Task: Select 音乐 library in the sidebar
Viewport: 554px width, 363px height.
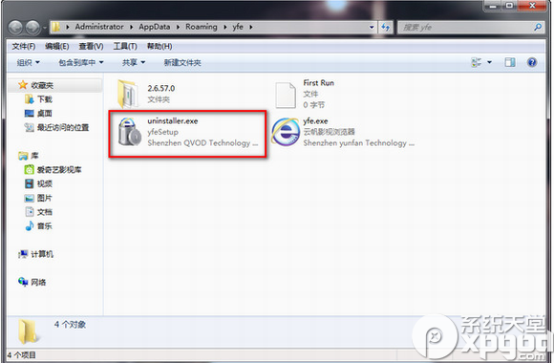Action: 45,226
